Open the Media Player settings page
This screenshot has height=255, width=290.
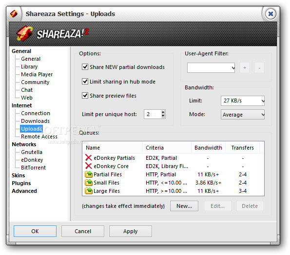tap(37, 74)
